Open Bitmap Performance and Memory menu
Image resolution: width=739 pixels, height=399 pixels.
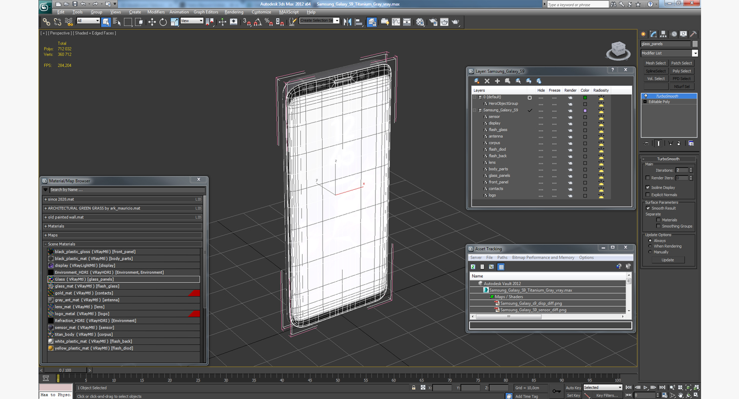543,257
